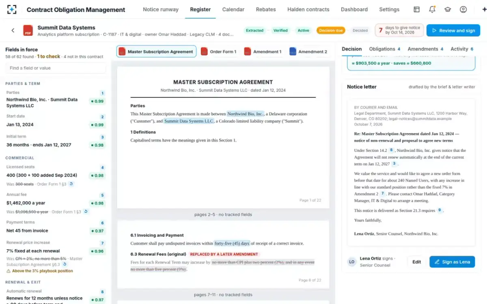Select the Amendment 1 document tab
487x304 pixels.
coord(263,51)
